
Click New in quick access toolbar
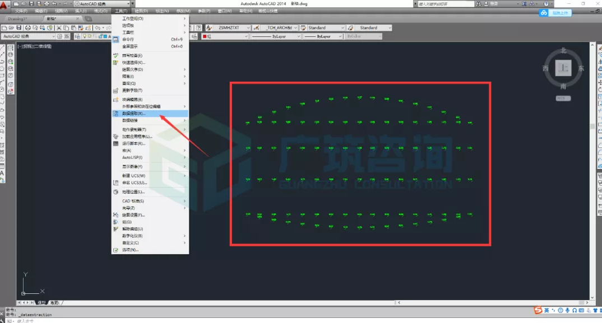click(x=16, y=3)
